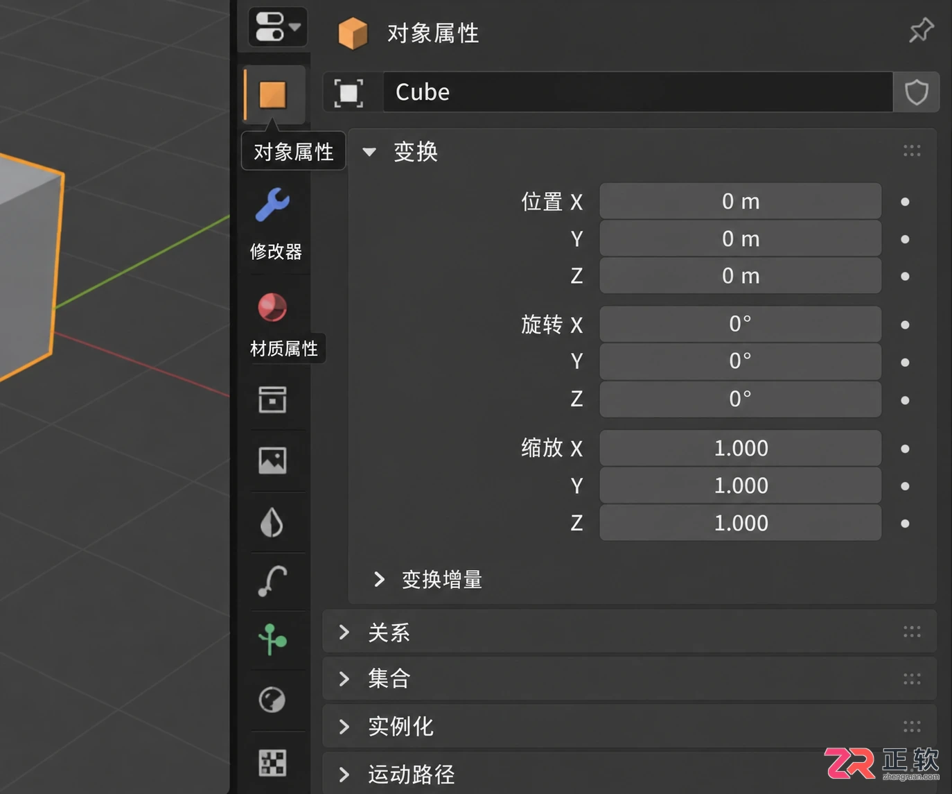Click the 缩放 Z value field
The image size is (952, 794).
(x=740, y=523)
